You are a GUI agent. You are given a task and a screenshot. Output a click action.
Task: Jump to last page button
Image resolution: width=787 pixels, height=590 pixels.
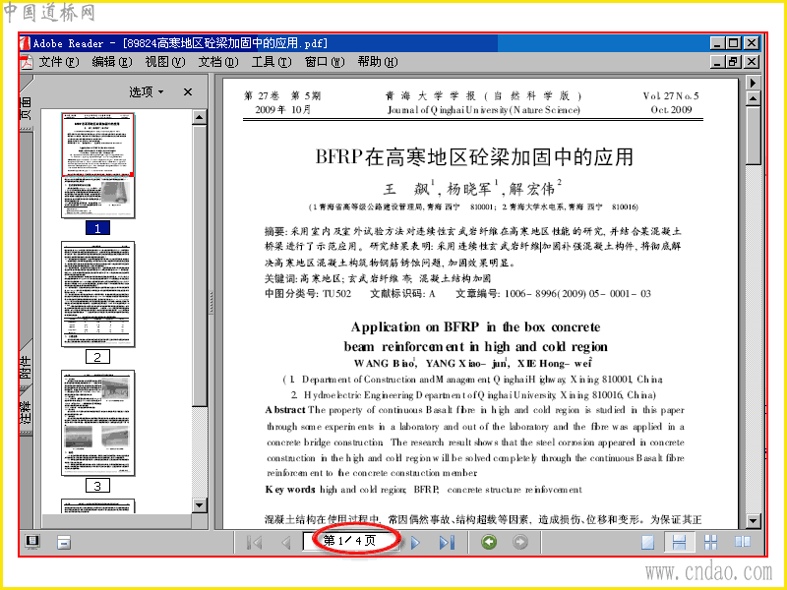pos(447,543)
